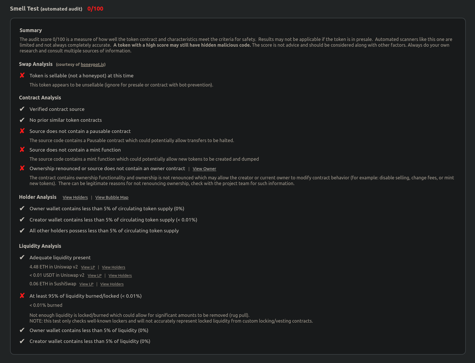Open View Holders in Holder Analysis heading
The height and width of the screenshot is (363, 475).
(75, 197)
